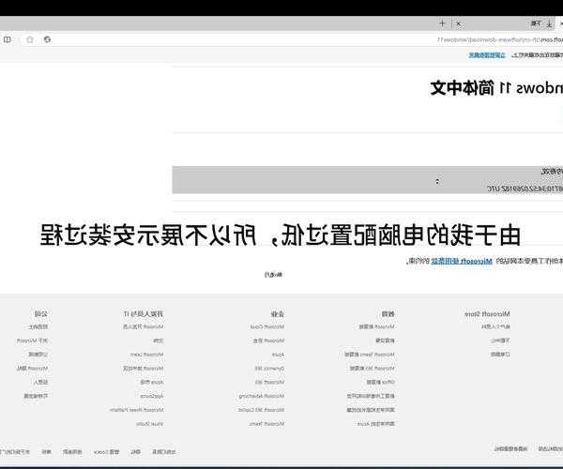Viewport: 563px width, 469px height.
Task: Open the Microsoft 使用条款 link
Action: [x=451, y=259]
